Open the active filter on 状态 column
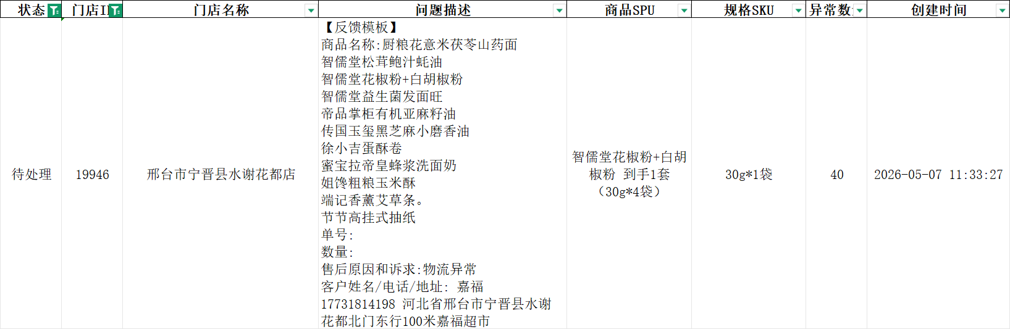 (54, 10)
